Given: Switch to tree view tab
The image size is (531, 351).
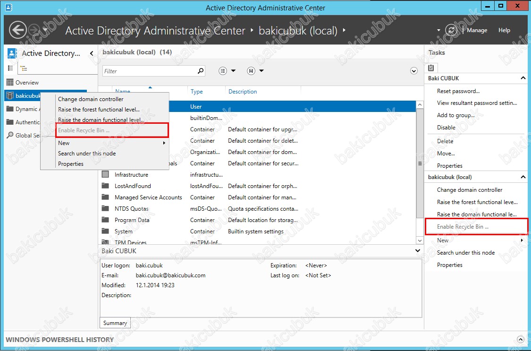Looking at the screenshot, I should [x=24, y=68].
